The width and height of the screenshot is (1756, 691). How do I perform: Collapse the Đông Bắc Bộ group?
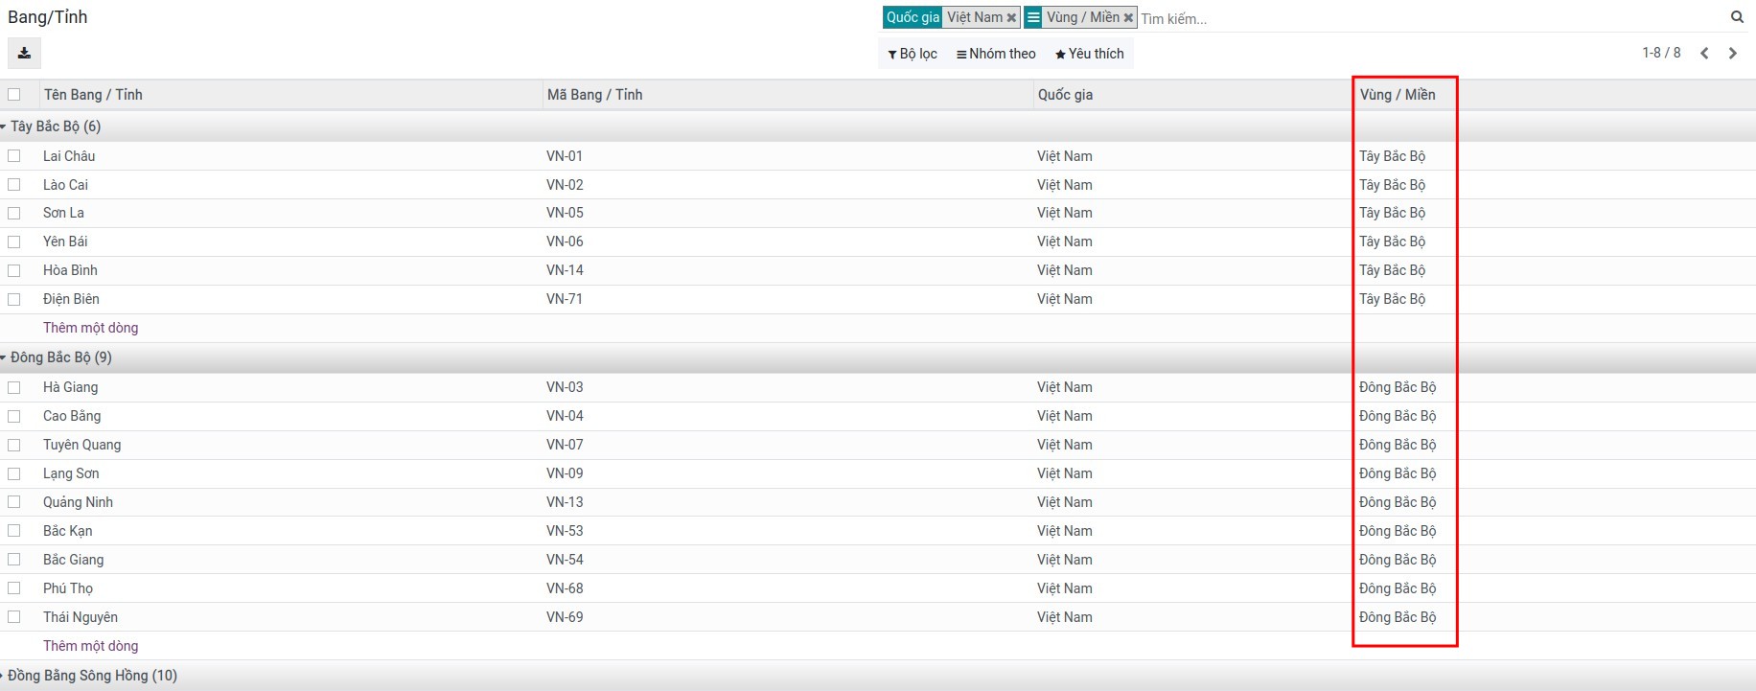(60, 357)
